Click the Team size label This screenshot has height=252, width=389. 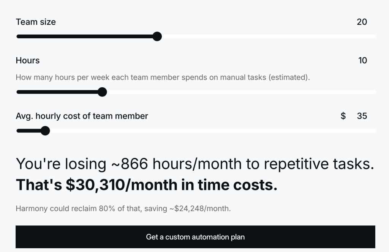[36, 22]
